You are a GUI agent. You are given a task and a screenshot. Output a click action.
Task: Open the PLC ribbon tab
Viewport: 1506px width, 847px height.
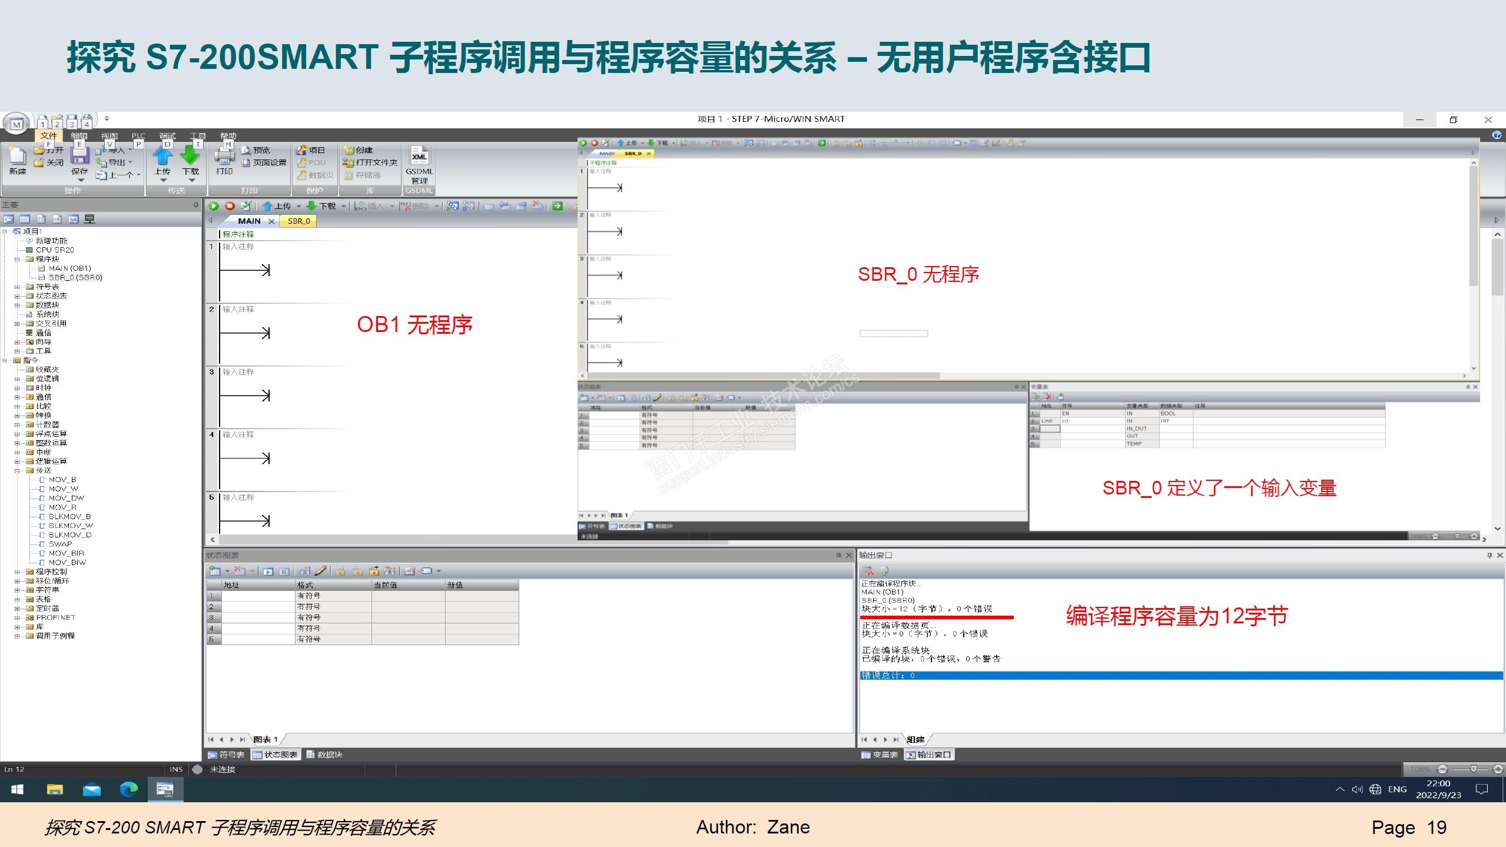click(x=138, y=136)
